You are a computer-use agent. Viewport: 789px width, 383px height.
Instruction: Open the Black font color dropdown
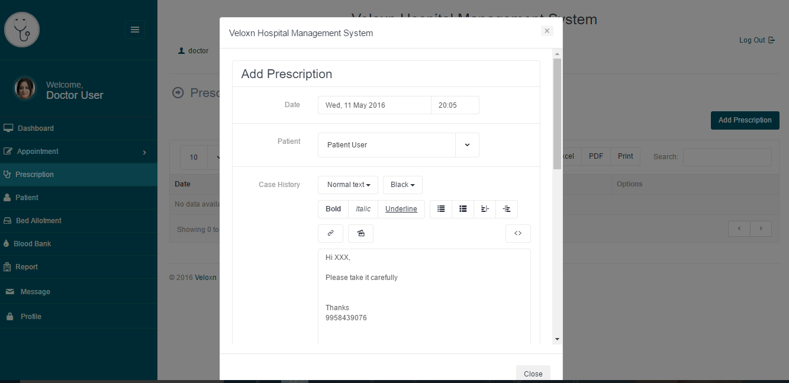pyautogui.click(x=402, y=185)
